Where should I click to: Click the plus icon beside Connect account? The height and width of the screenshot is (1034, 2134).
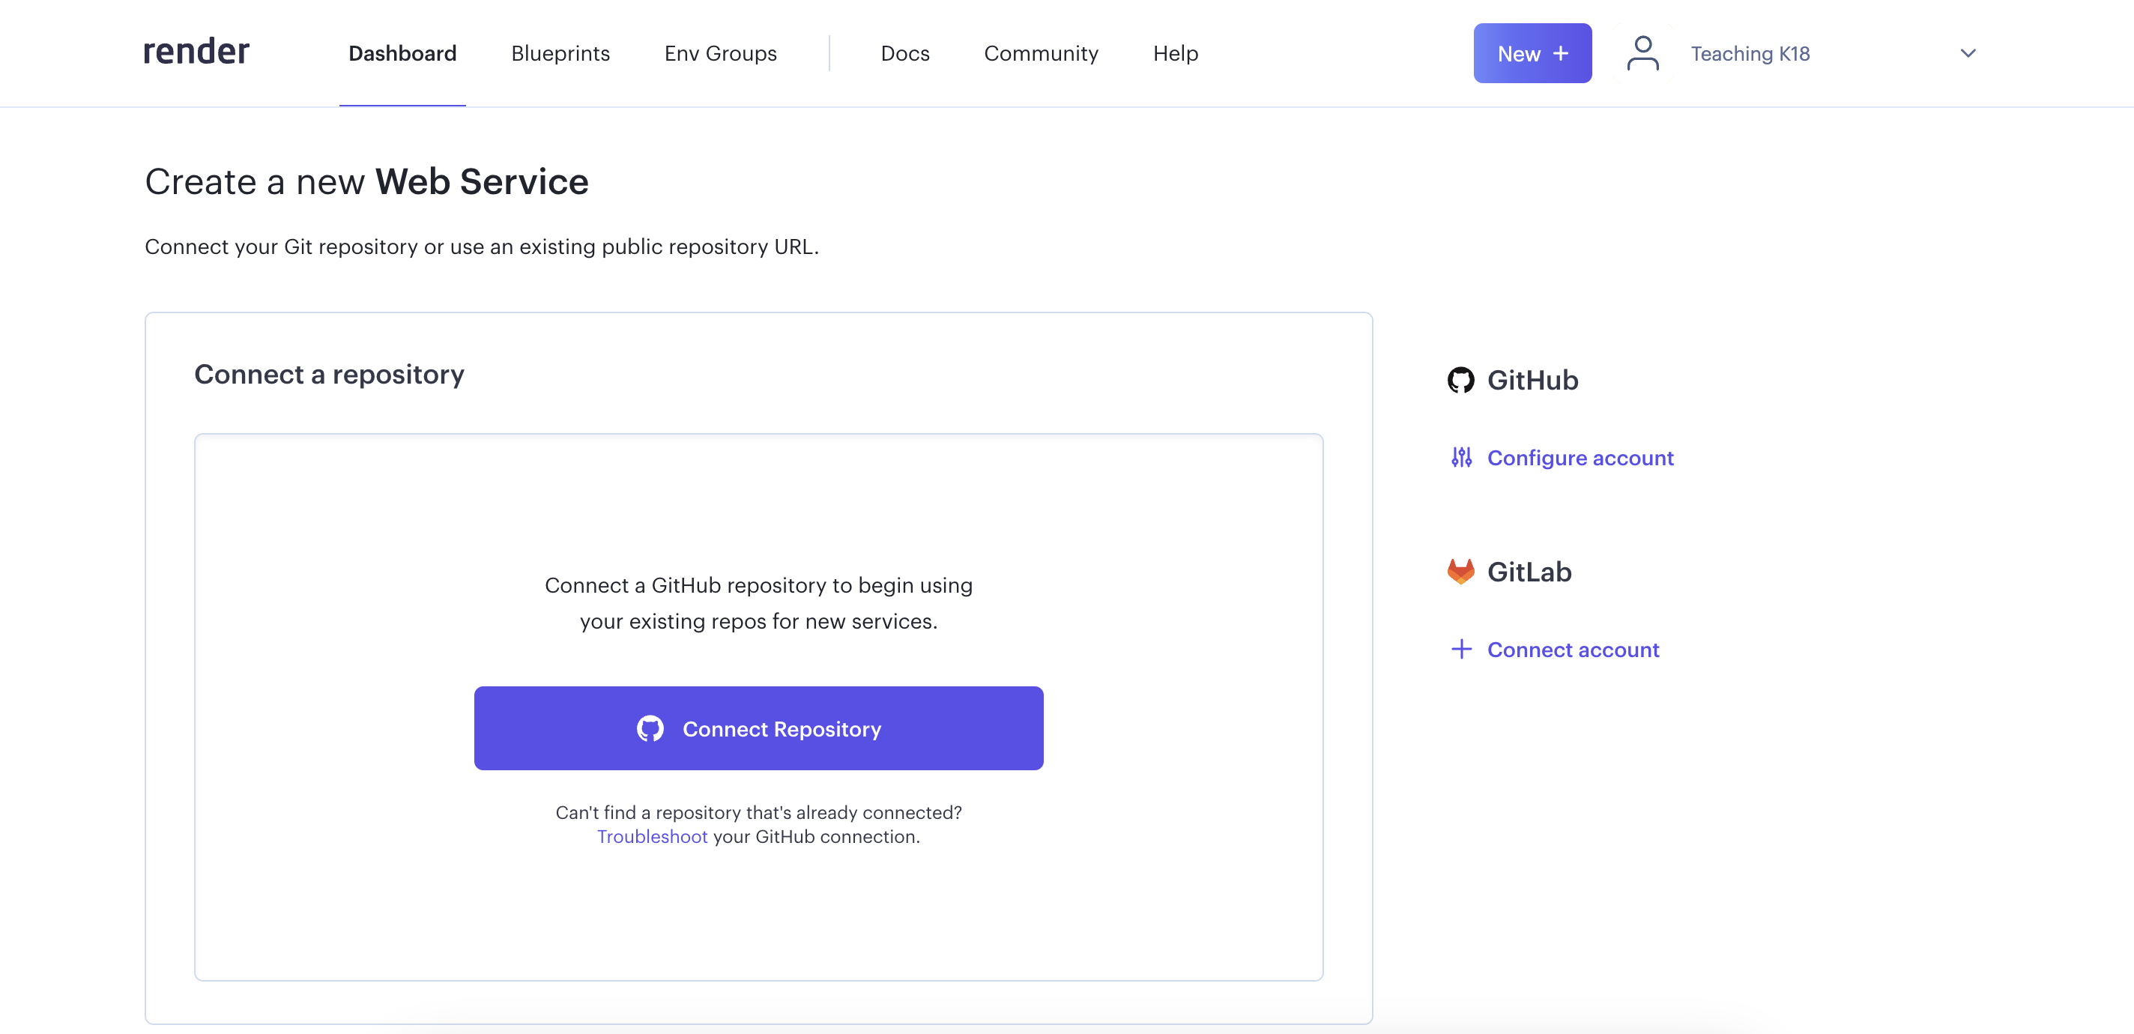(1461, 649)
